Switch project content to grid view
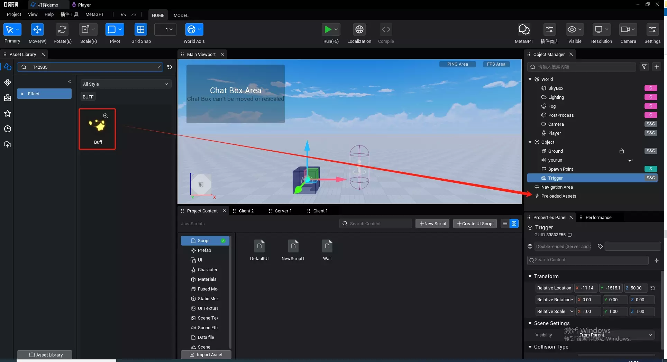Image resolution: width=667 pixels, height=362 pixels. coord(514,223)
